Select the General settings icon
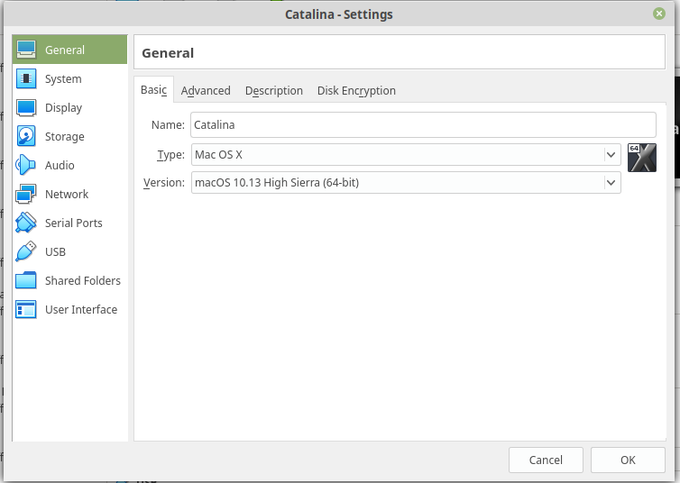 (26, 50)
